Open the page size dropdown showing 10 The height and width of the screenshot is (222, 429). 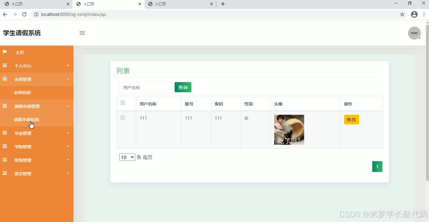(x=127, y=157)
